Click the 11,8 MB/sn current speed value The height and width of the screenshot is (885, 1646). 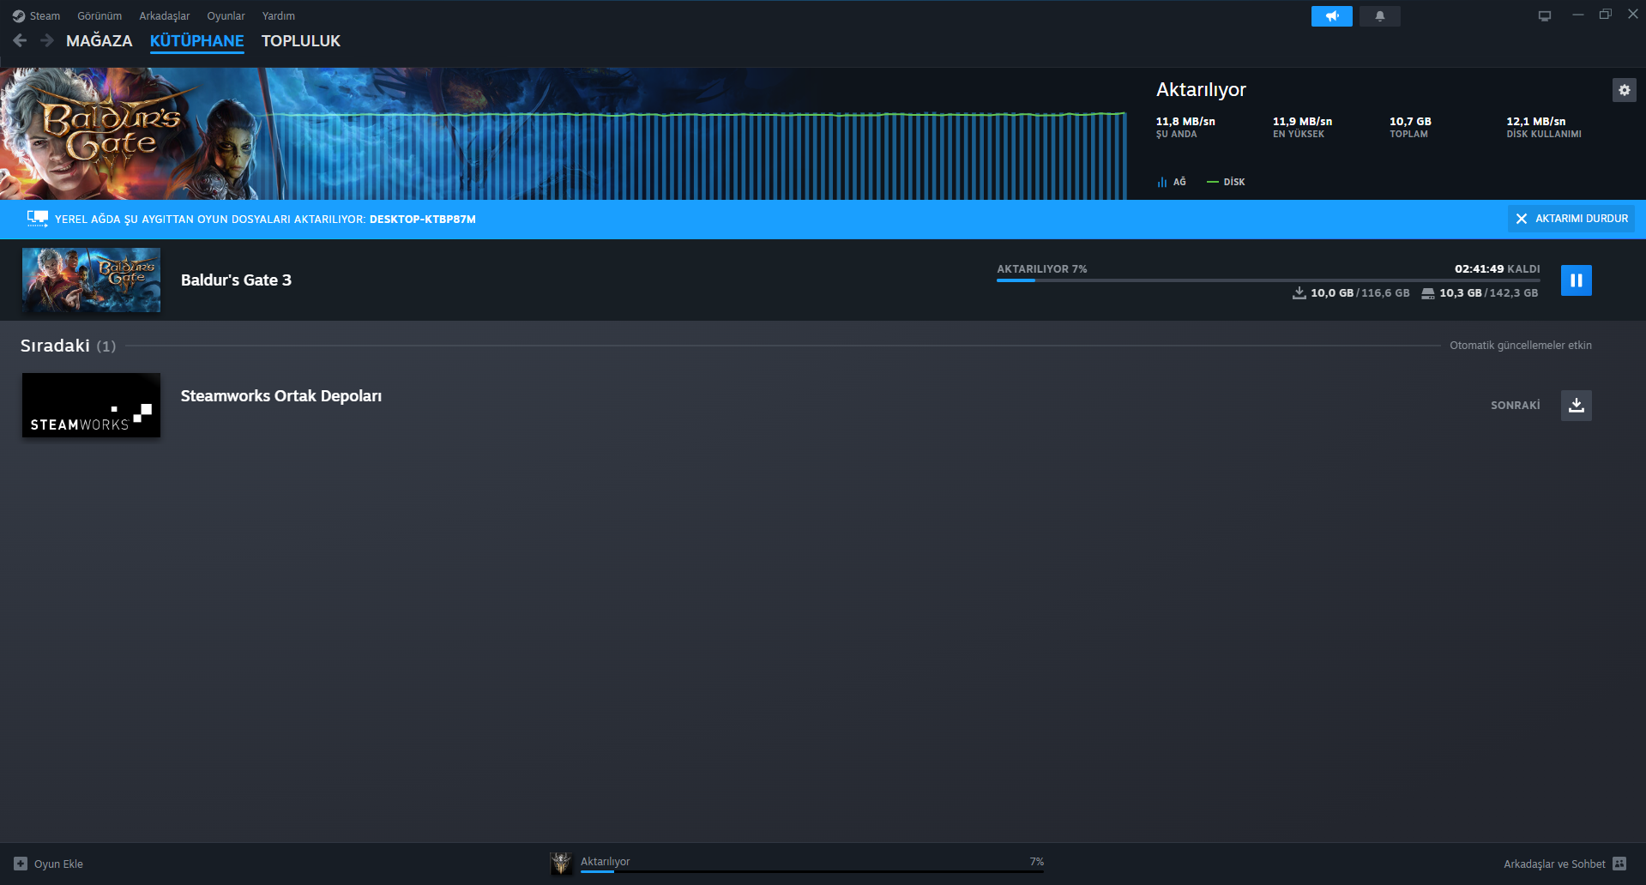pyautogui.click(x=1185, y=122)
